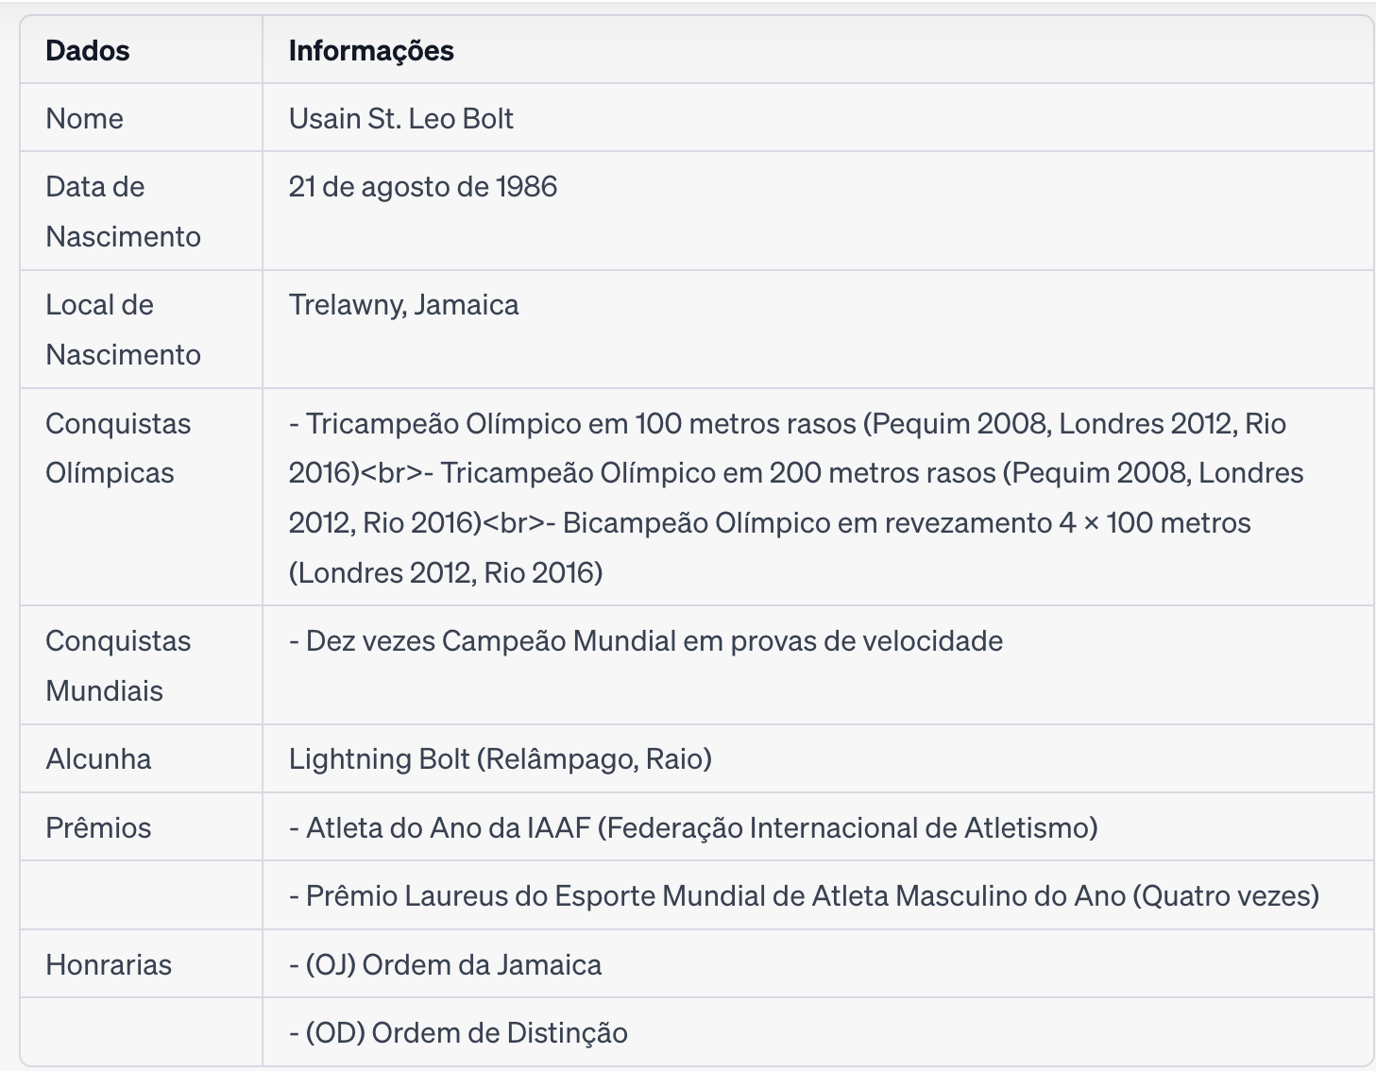This screenshot has height=1071, width=1376.
Task: Click '(OD) Ordem de Distinção' cell
Action: (x=458, y=1033)
